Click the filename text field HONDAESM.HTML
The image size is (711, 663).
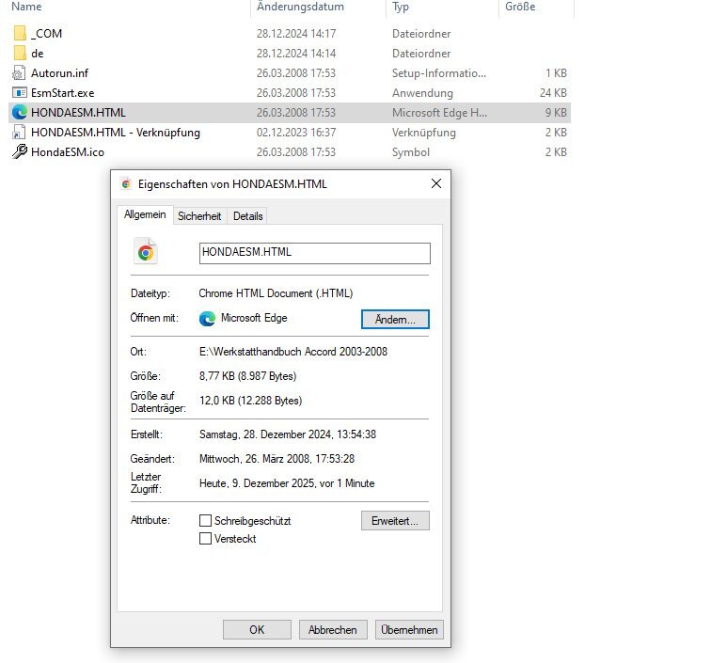point(314,253)
